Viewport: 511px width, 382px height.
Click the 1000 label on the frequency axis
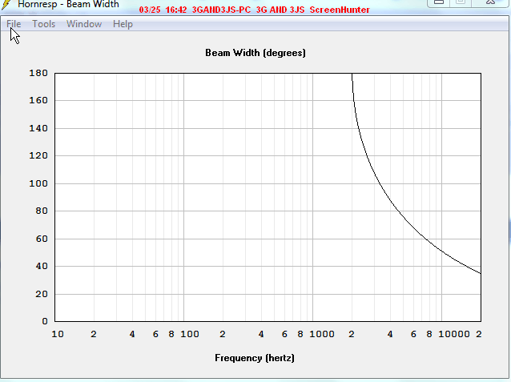[x=322, y=334]
